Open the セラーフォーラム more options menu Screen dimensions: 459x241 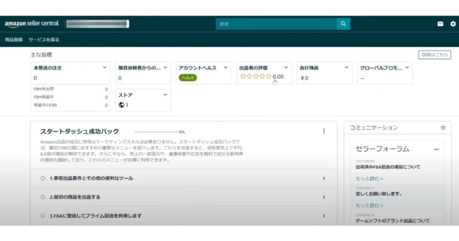coord(436,149)
